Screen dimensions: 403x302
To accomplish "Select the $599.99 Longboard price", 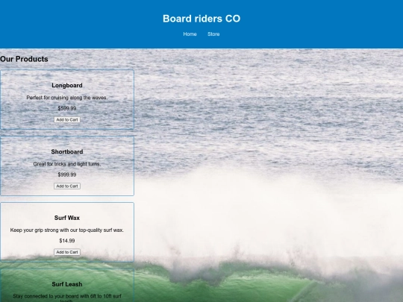I will pos(67,108).
